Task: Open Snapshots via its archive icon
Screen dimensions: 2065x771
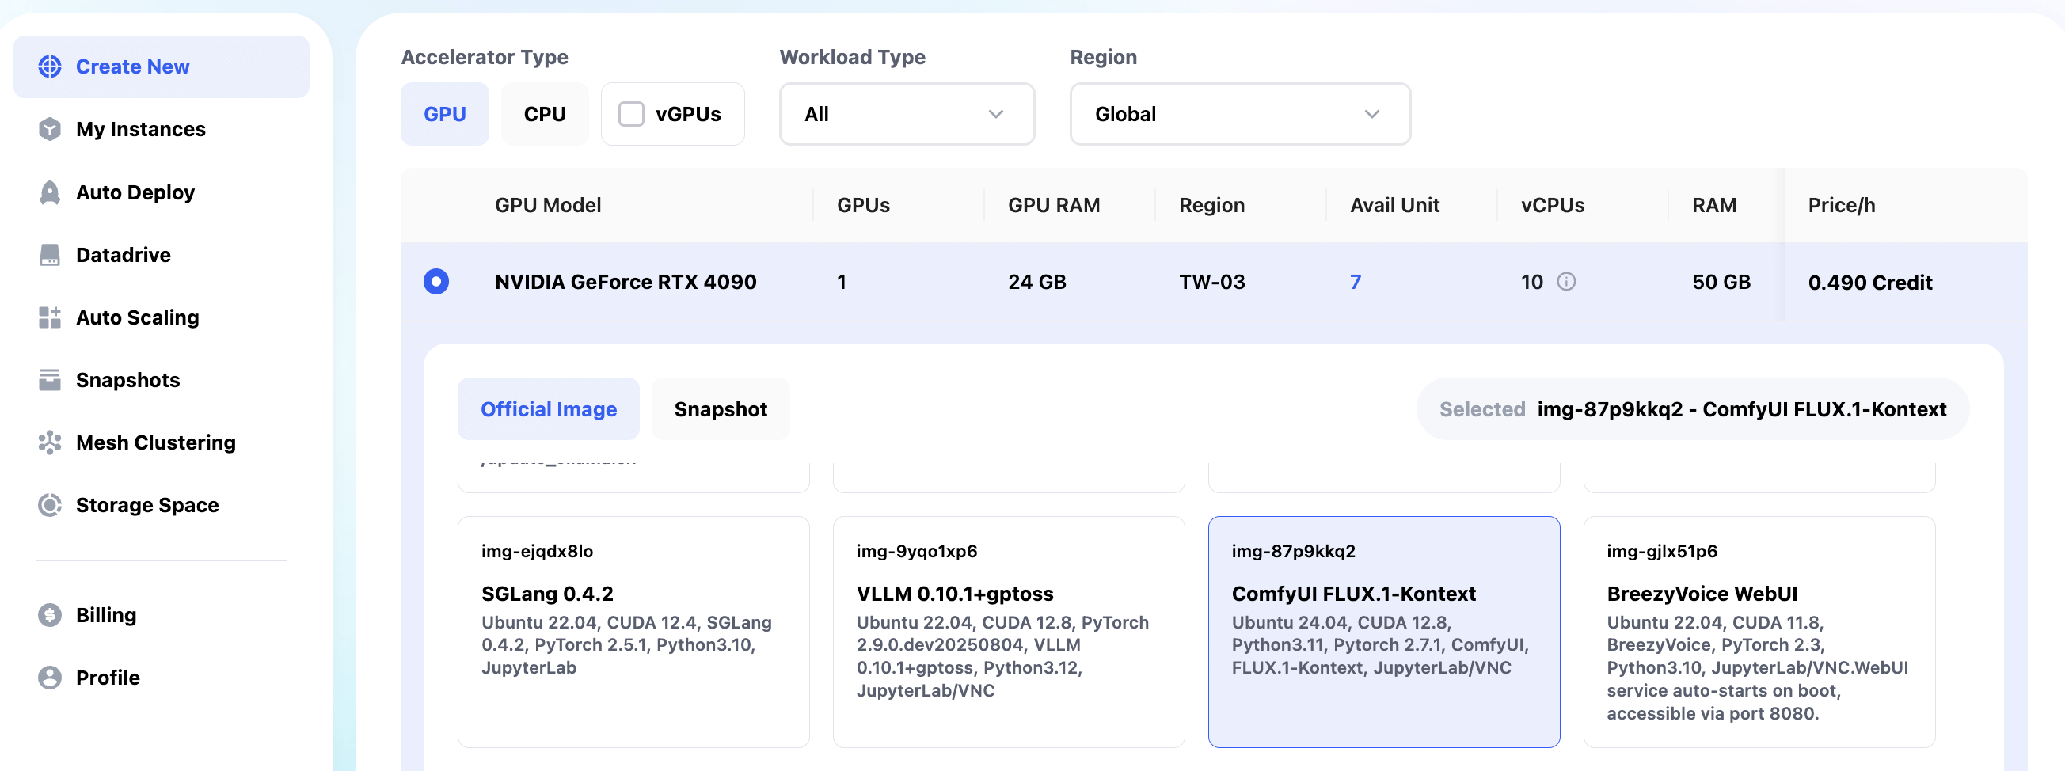Action: coord(50,380)
